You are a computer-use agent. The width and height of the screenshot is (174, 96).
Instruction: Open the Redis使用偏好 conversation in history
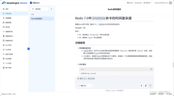click(x=42, y=19)
